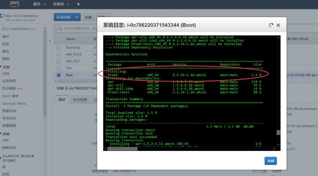This screenshot has width=318, height=176.
Task: Open Spot 请求 in the sidebar
Action: 10,96
